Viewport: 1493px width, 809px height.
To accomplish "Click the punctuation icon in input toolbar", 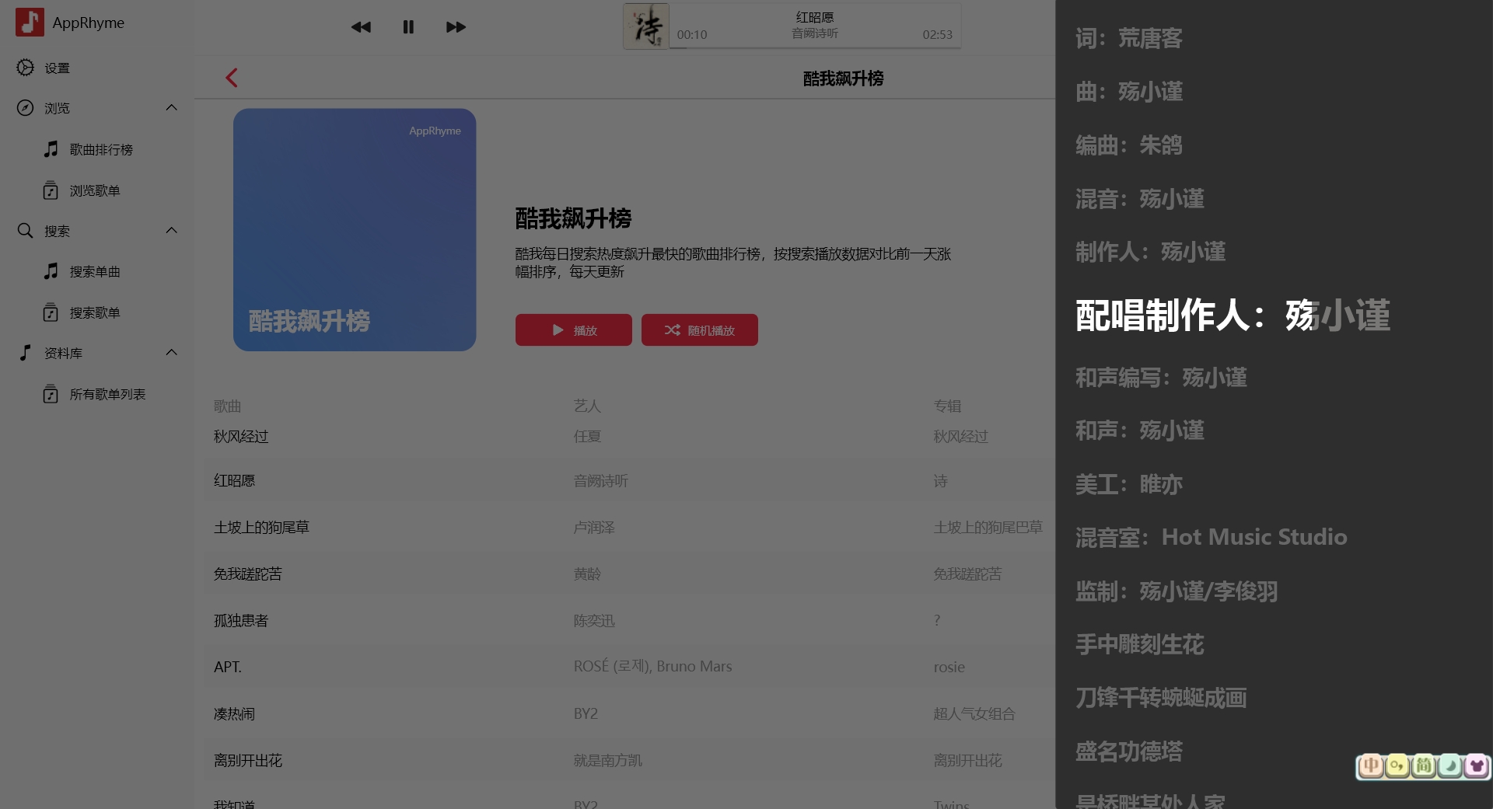I will tap(1397, 766).
